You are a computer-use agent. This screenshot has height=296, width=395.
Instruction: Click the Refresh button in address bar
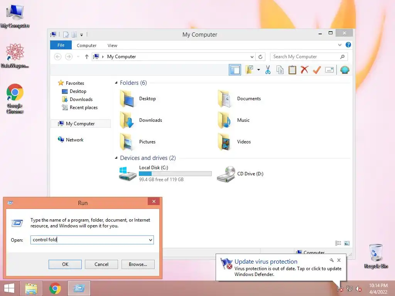click(260, 57)
